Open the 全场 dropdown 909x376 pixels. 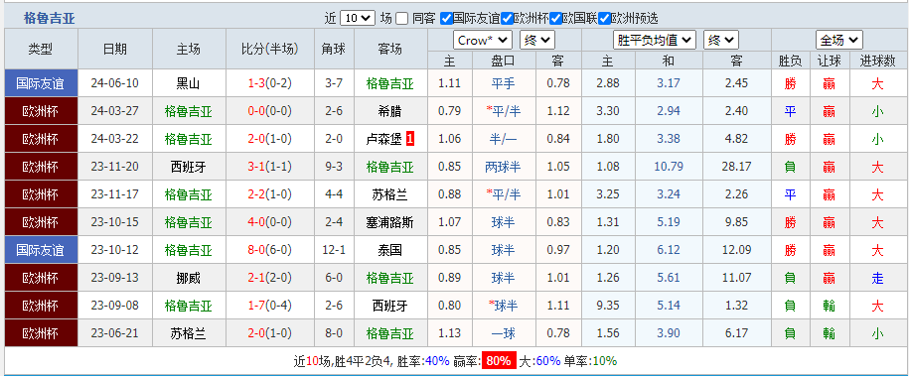[838, 40]
